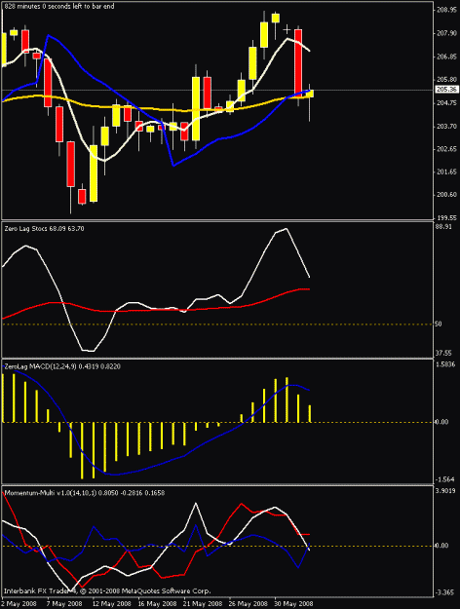Select the 'Zero Lag Stocs 68.09 63.70' indicator label

[44, 229]
